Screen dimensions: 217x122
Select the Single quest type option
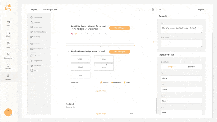click(x=171, y=66)
